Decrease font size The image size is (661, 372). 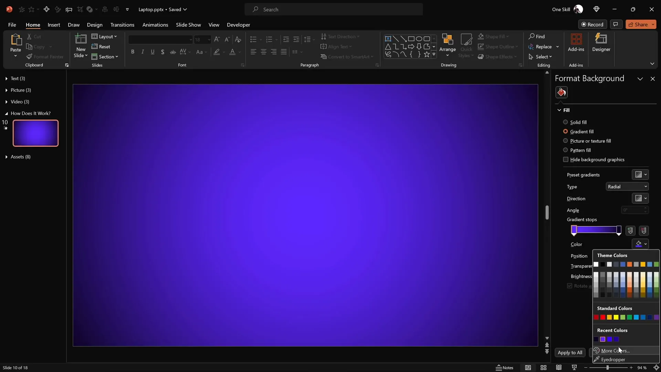coord(227,39)
